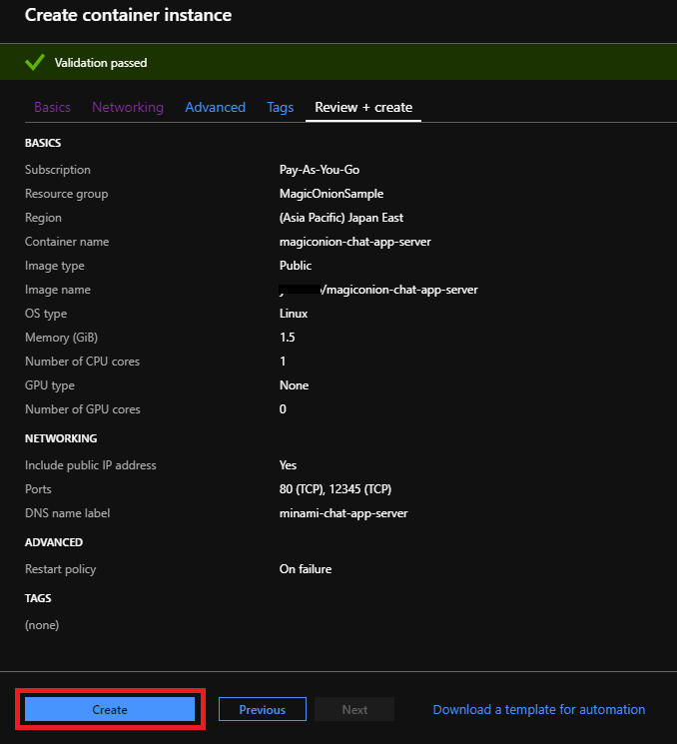
Task: Select the Linux OS type value
Action: (x=294, y=314)
